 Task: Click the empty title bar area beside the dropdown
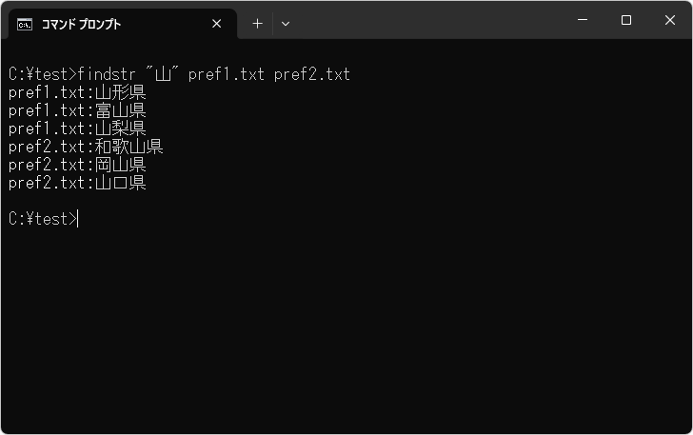[x=428, y=20]
